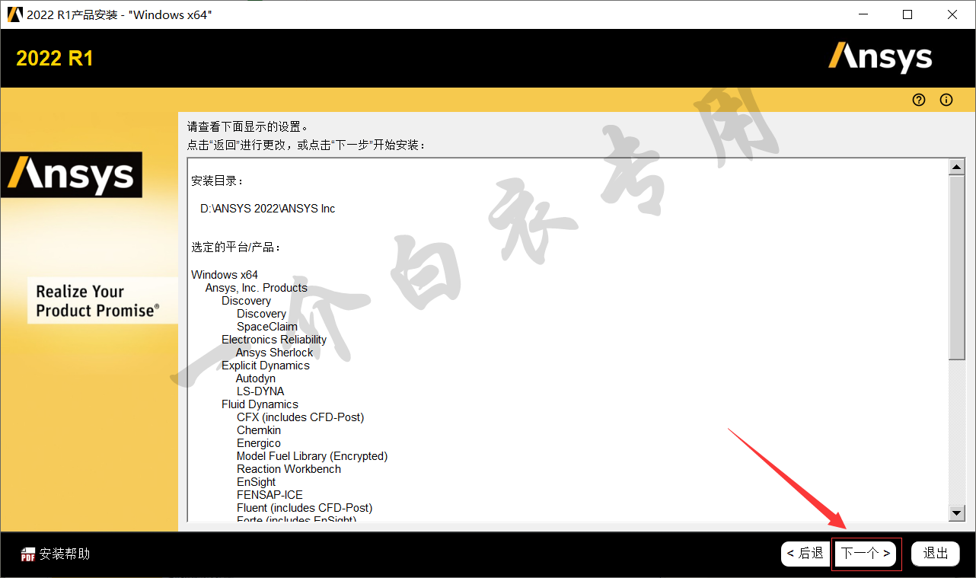The height and width of the screenshot is (578, 976).
Task: Select the Windows x64 line
Action: pos(225,275)
